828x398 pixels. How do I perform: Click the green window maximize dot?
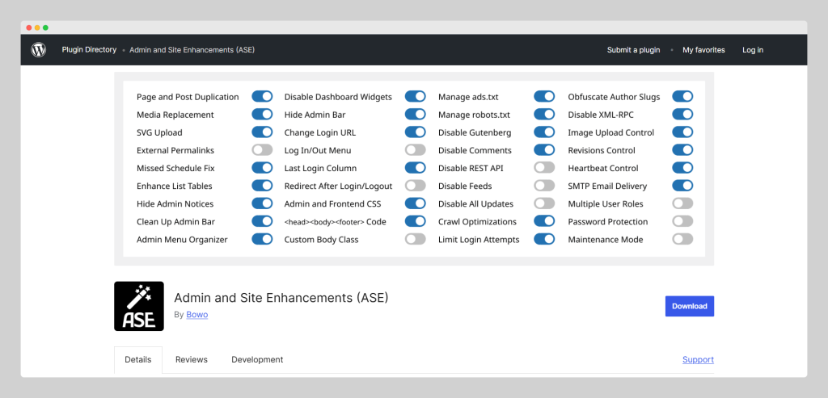click(45, 27)
